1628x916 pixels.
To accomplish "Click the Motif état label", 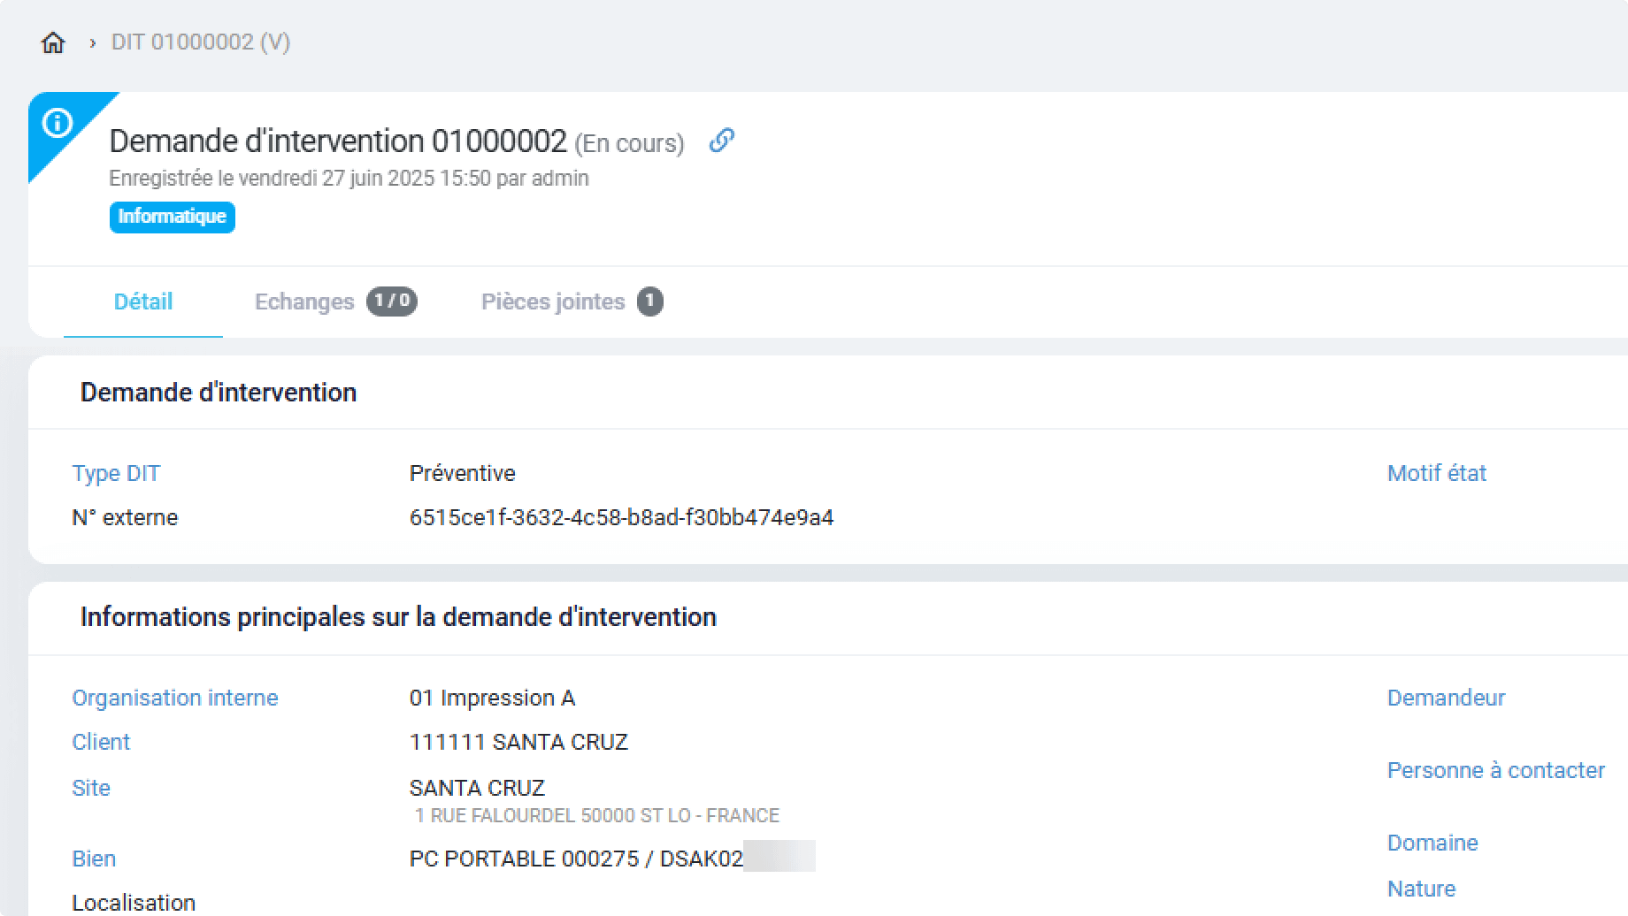I will [x=1437, y=474].
